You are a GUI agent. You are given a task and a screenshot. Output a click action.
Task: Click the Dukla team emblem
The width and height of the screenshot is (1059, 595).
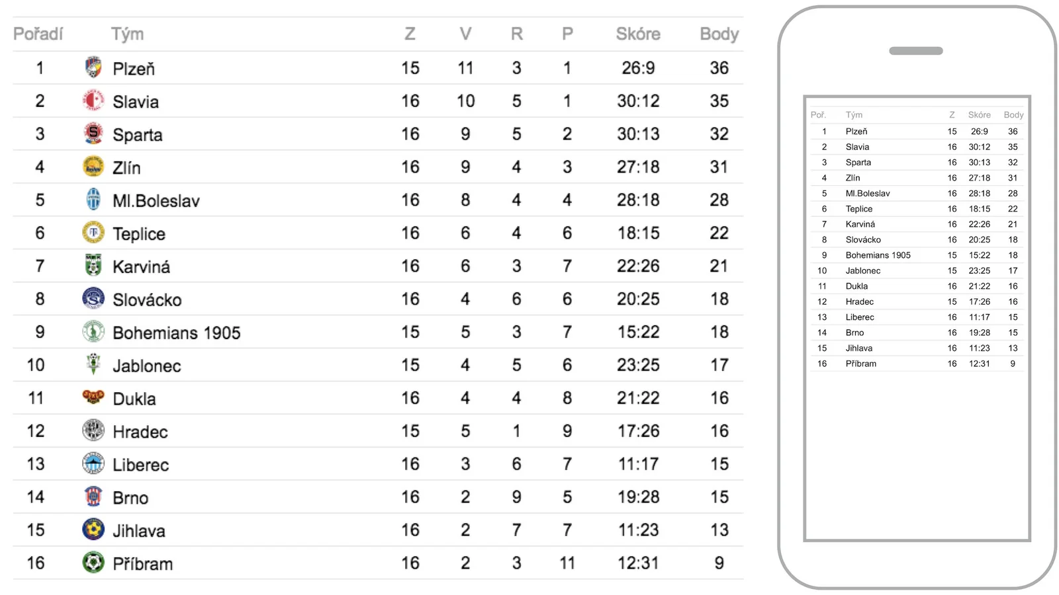pyautogui.click(x=93, y=397)
